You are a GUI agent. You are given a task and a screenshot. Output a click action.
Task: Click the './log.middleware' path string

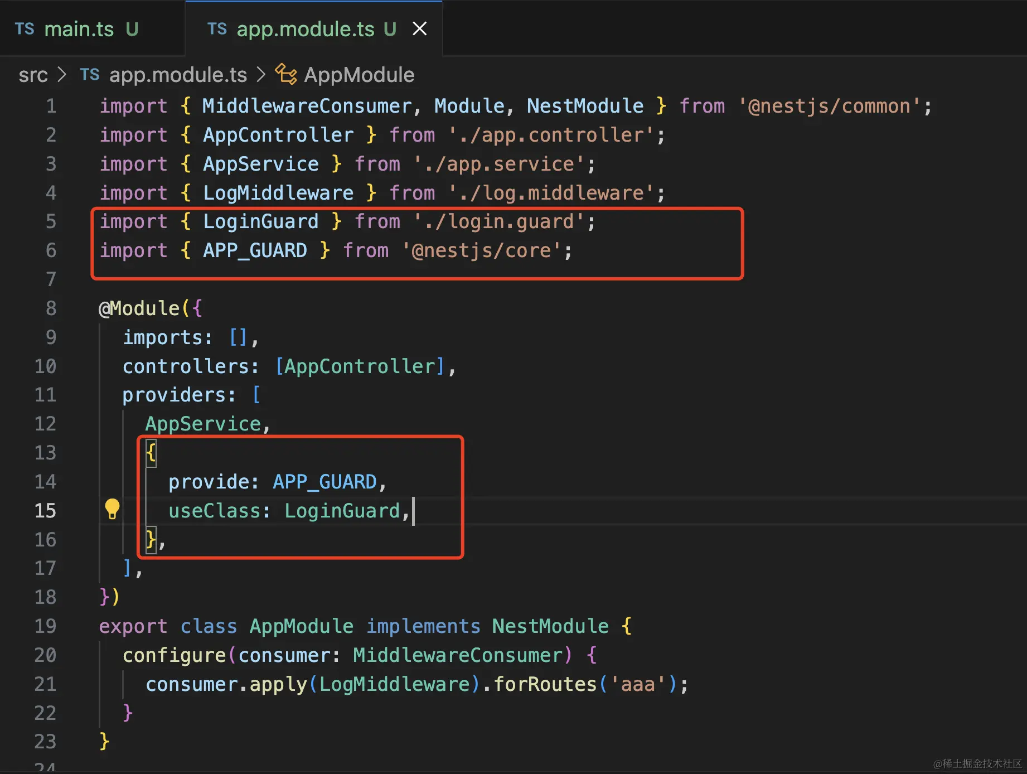click(x=551, y=193)
